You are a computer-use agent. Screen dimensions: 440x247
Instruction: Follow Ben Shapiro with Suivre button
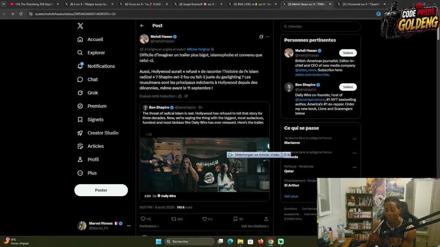(348, 87)
